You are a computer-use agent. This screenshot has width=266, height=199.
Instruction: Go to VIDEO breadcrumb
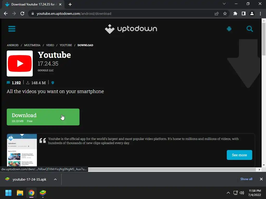coord(50,45)
